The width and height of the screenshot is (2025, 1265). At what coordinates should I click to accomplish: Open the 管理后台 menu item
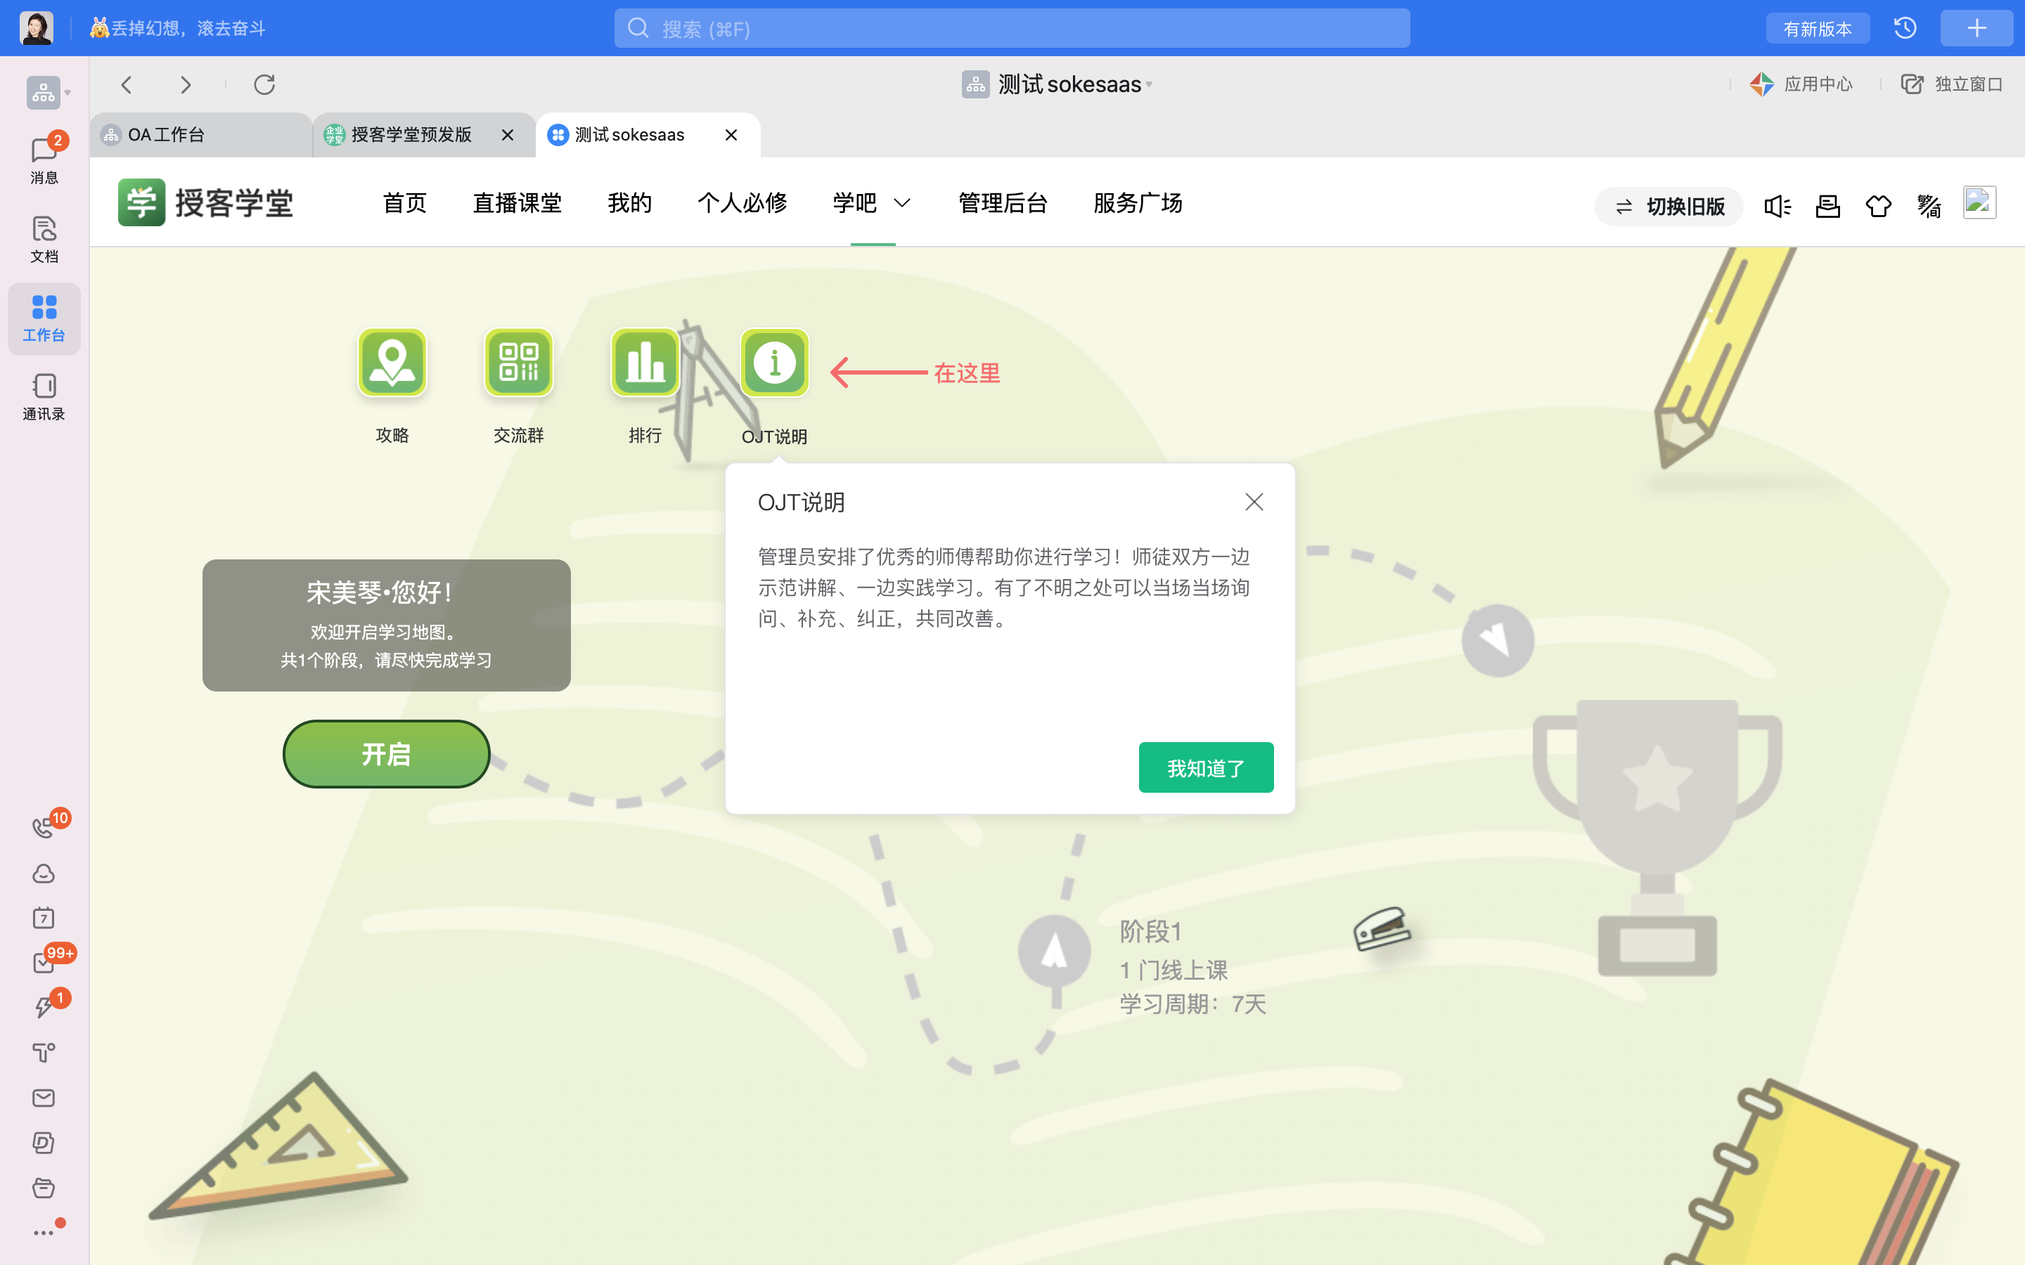[x=1003, y=203]
